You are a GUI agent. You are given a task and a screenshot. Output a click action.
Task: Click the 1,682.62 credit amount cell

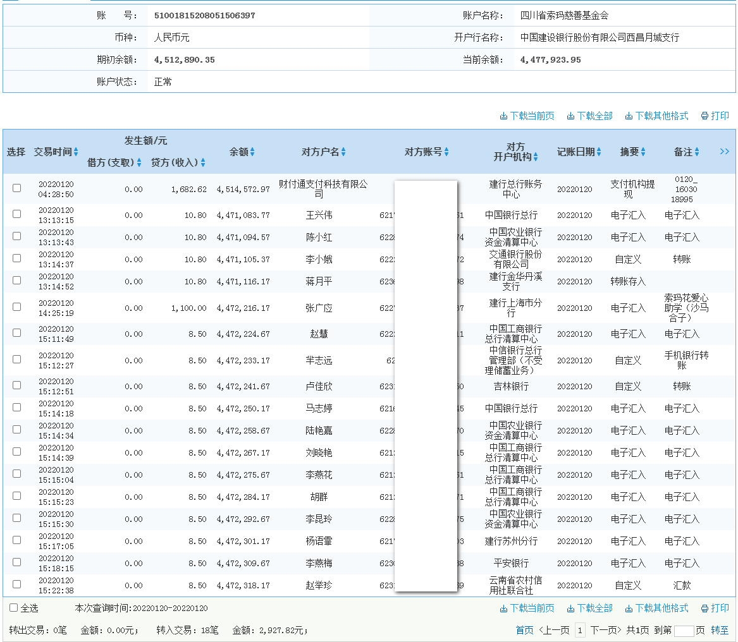click(188, 189)
